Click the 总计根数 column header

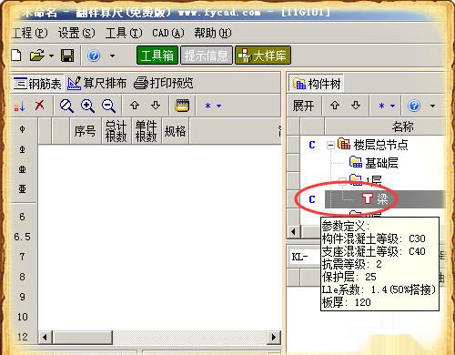point(116,131)
